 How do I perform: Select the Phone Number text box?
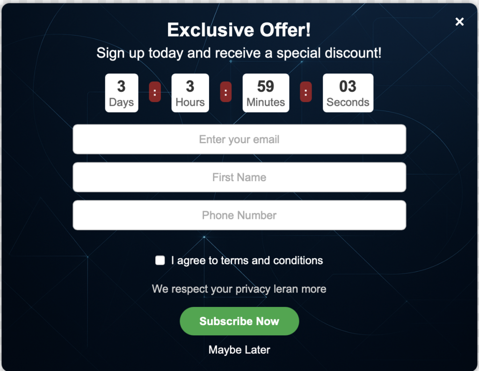pos(239,215)
